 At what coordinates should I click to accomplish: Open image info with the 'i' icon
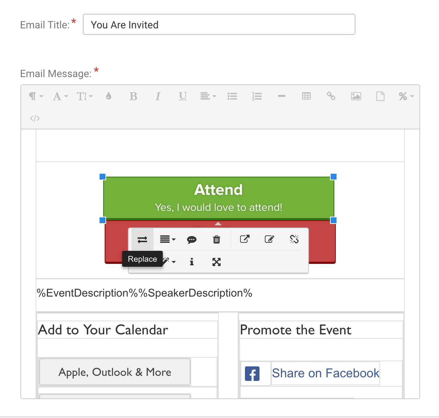coord(192,262)
